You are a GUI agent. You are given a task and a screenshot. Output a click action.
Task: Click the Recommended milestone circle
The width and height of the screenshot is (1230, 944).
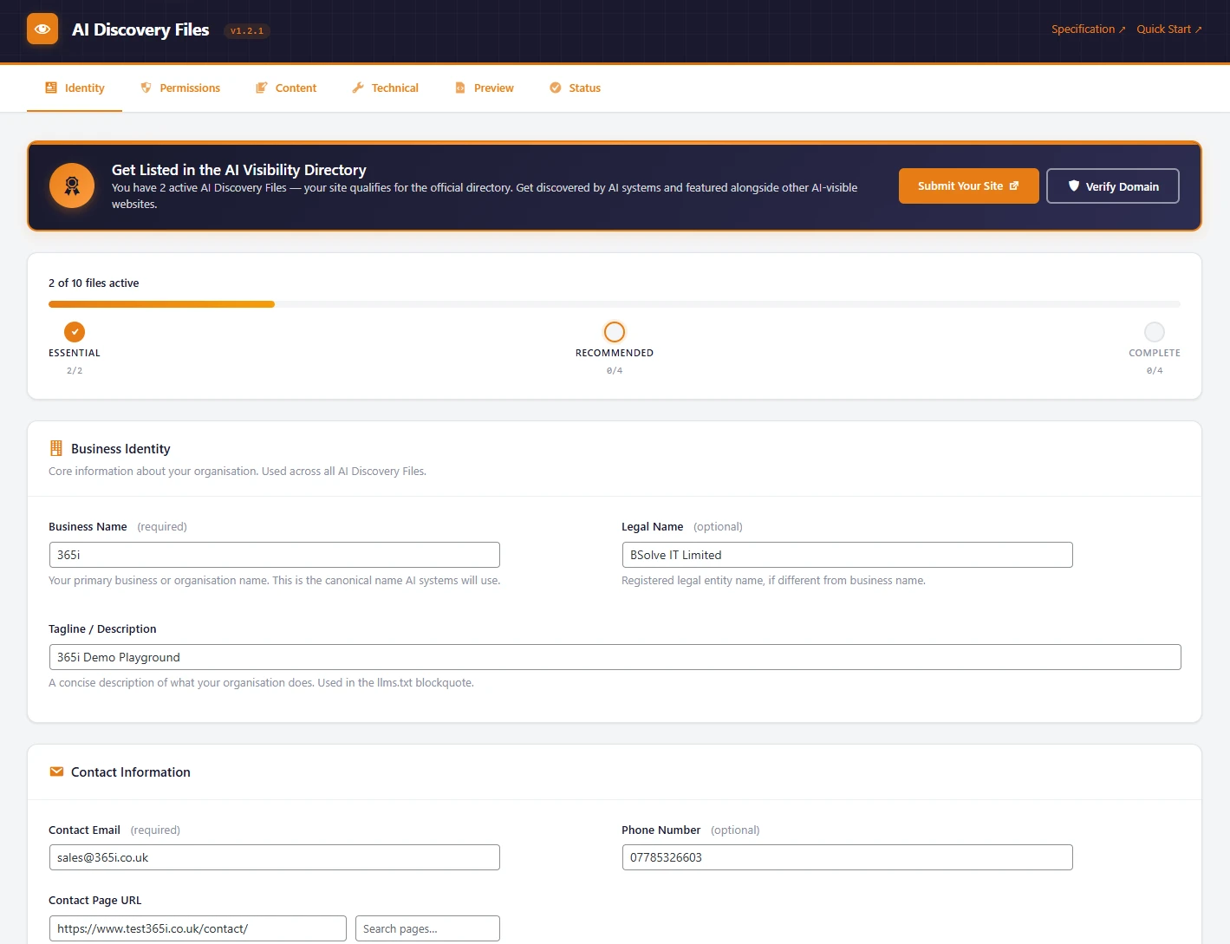(x=615, y=332)
